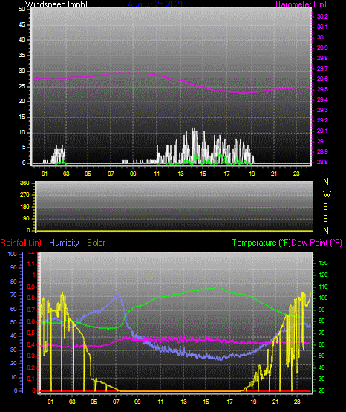Click the 'Dew Point (°F)' legend label
This screenshot has height=412, width=346.
(317, 243)
